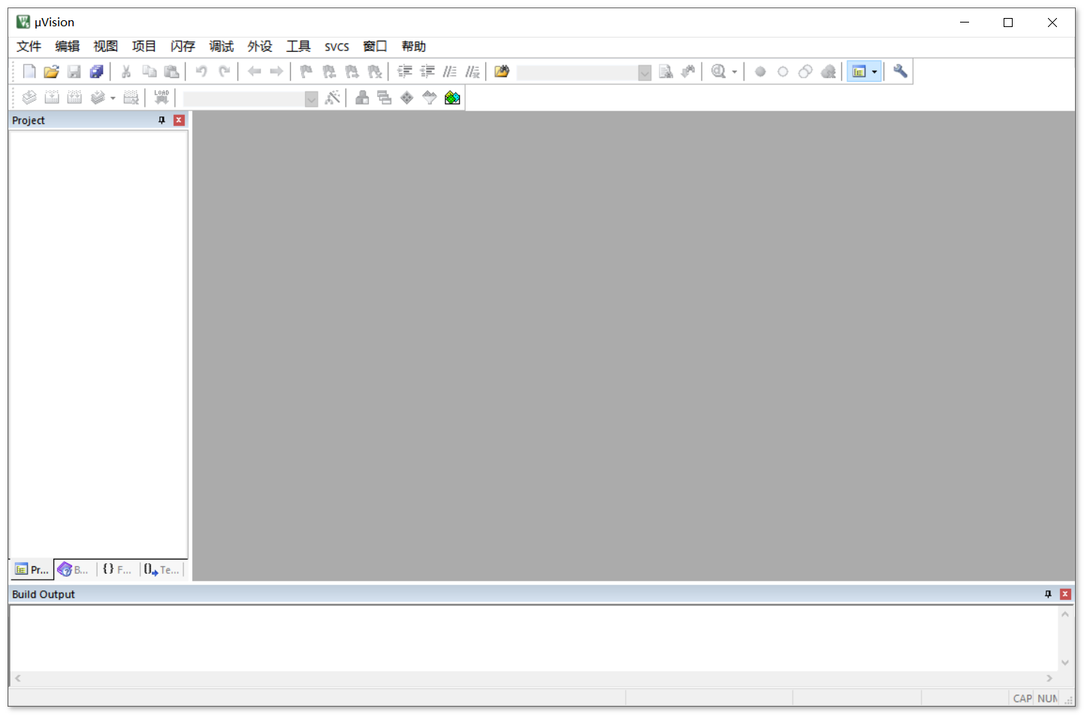Close the Project panel
Image resolution: width=1084 pixels, height=715 pixels.
pyautogui.click(x=179, y=120)
